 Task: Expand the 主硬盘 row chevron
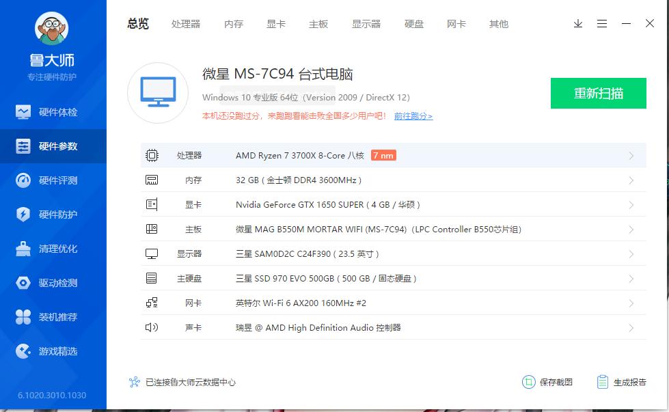[x=631, y=279]
